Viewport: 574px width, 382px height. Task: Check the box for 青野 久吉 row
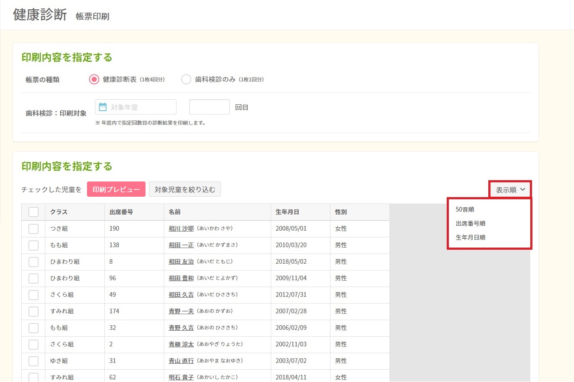34,328
